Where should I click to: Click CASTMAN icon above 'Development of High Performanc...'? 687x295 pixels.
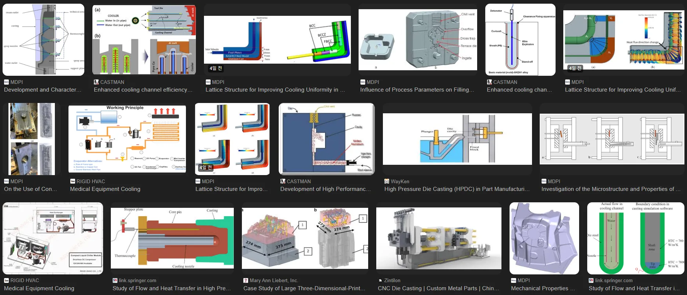[283, 181]
